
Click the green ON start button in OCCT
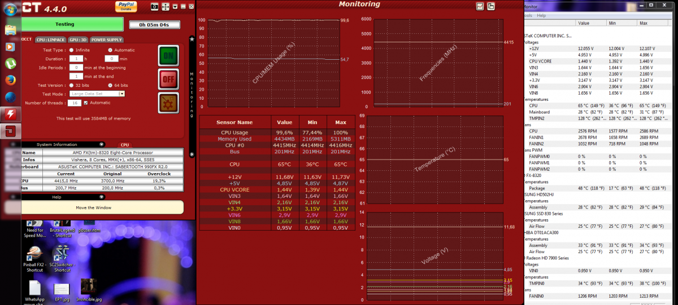tap(168, 55)
